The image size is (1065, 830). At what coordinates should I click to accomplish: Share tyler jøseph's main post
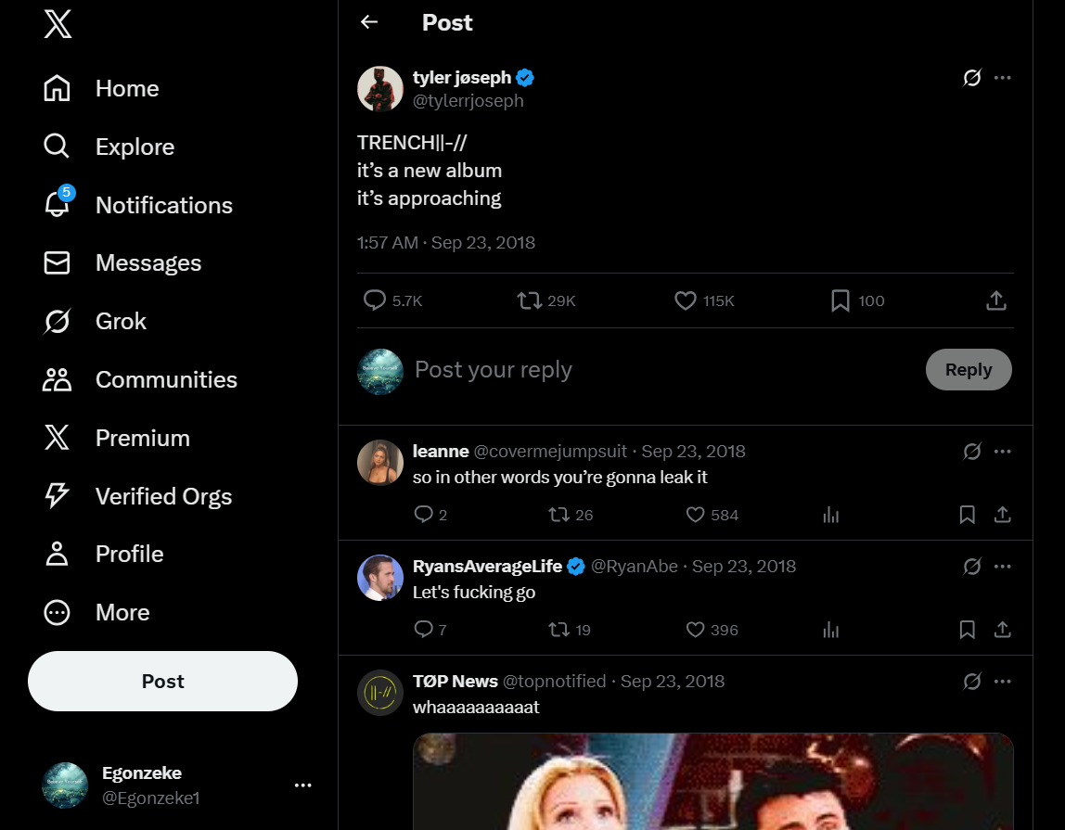pos(995,300)
